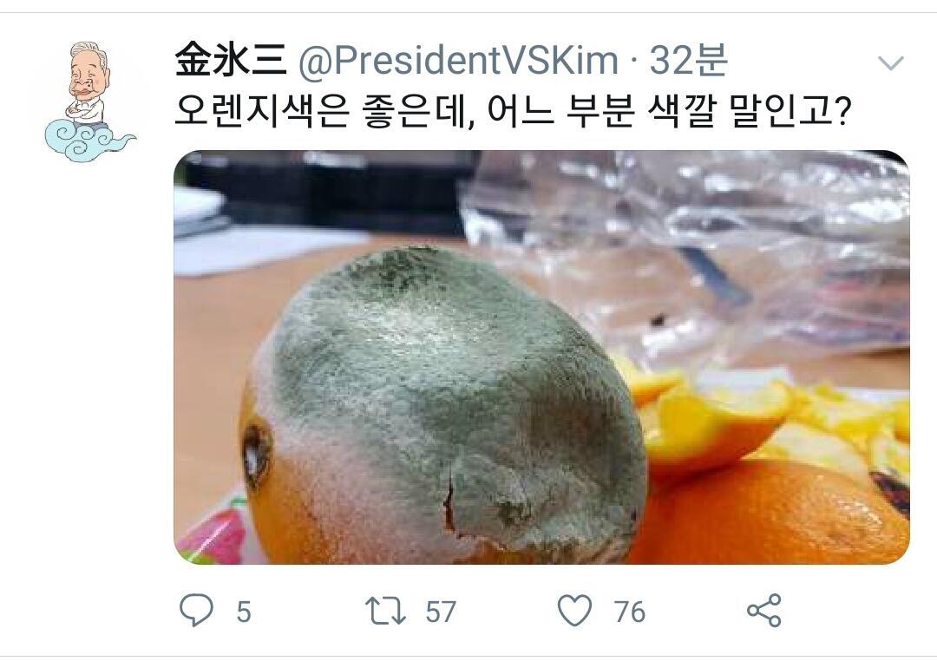Select the reply count 5
Image resolution: width=937 pixels, height=661 pixels.
[x=244, y=612]
